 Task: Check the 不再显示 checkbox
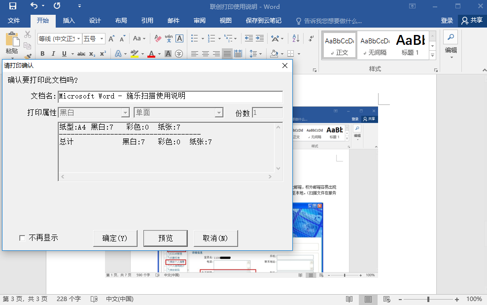[22, 238]
